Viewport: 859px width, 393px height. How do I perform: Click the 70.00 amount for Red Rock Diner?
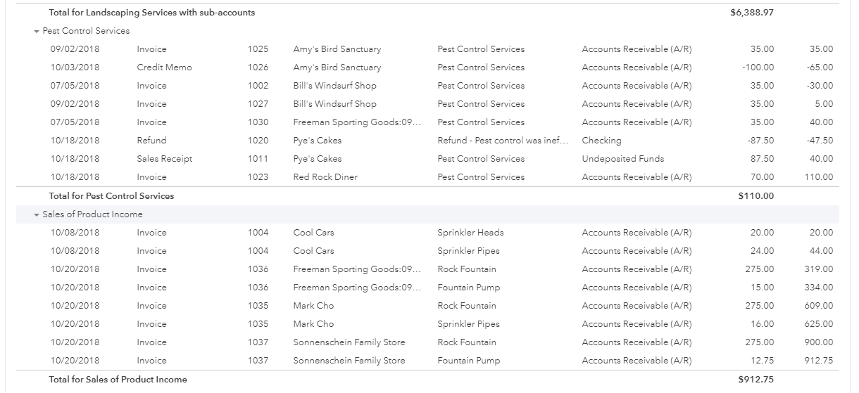click(x=763, y=177)
